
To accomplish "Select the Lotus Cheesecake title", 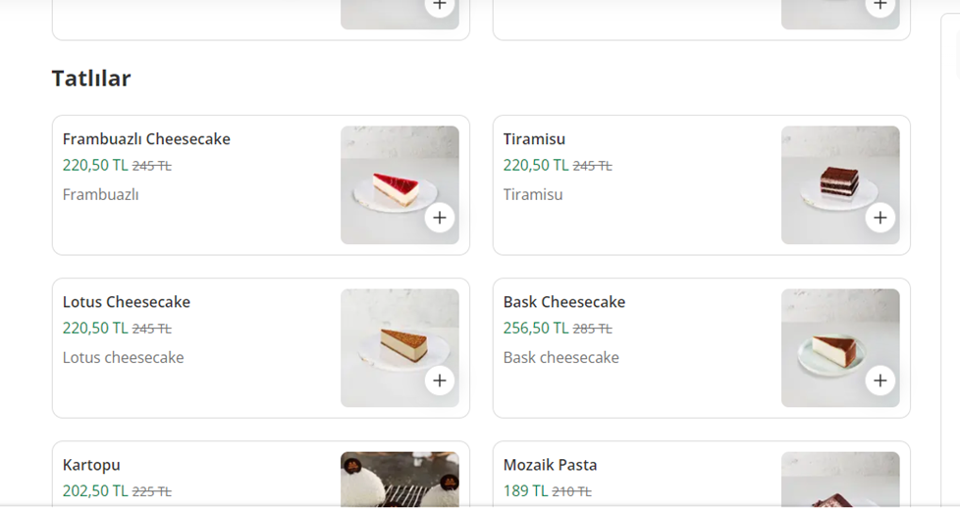I will (127, 302).
